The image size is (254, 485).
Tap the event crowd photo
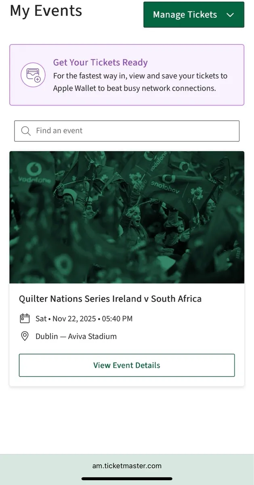pos(127,217)
